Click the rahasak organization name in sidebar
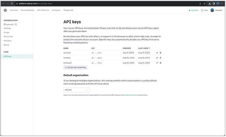 point(10,24)
